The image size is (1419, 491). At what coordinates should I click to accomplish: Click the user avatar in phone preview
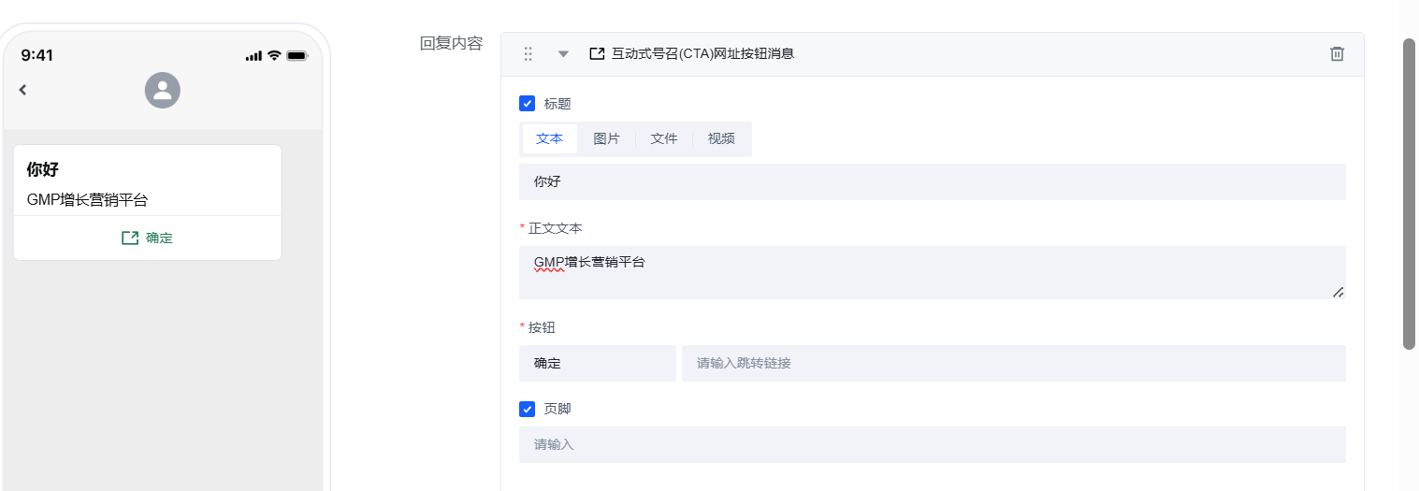point(162,90)
